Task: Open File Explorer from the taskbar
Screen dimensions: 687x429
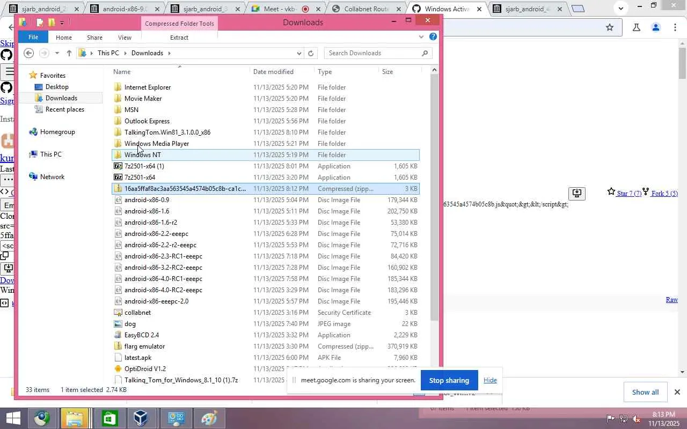Action: coord(74,418)
